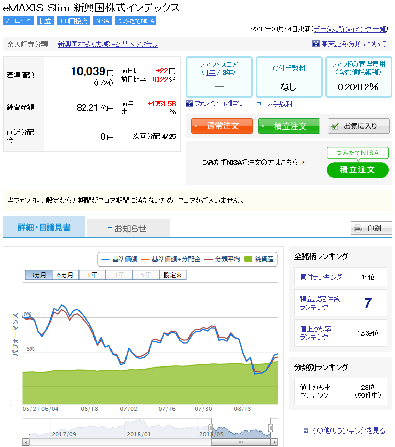
Task: Click the external-window icon beside IFA手数料
Action: pos(258,104)
